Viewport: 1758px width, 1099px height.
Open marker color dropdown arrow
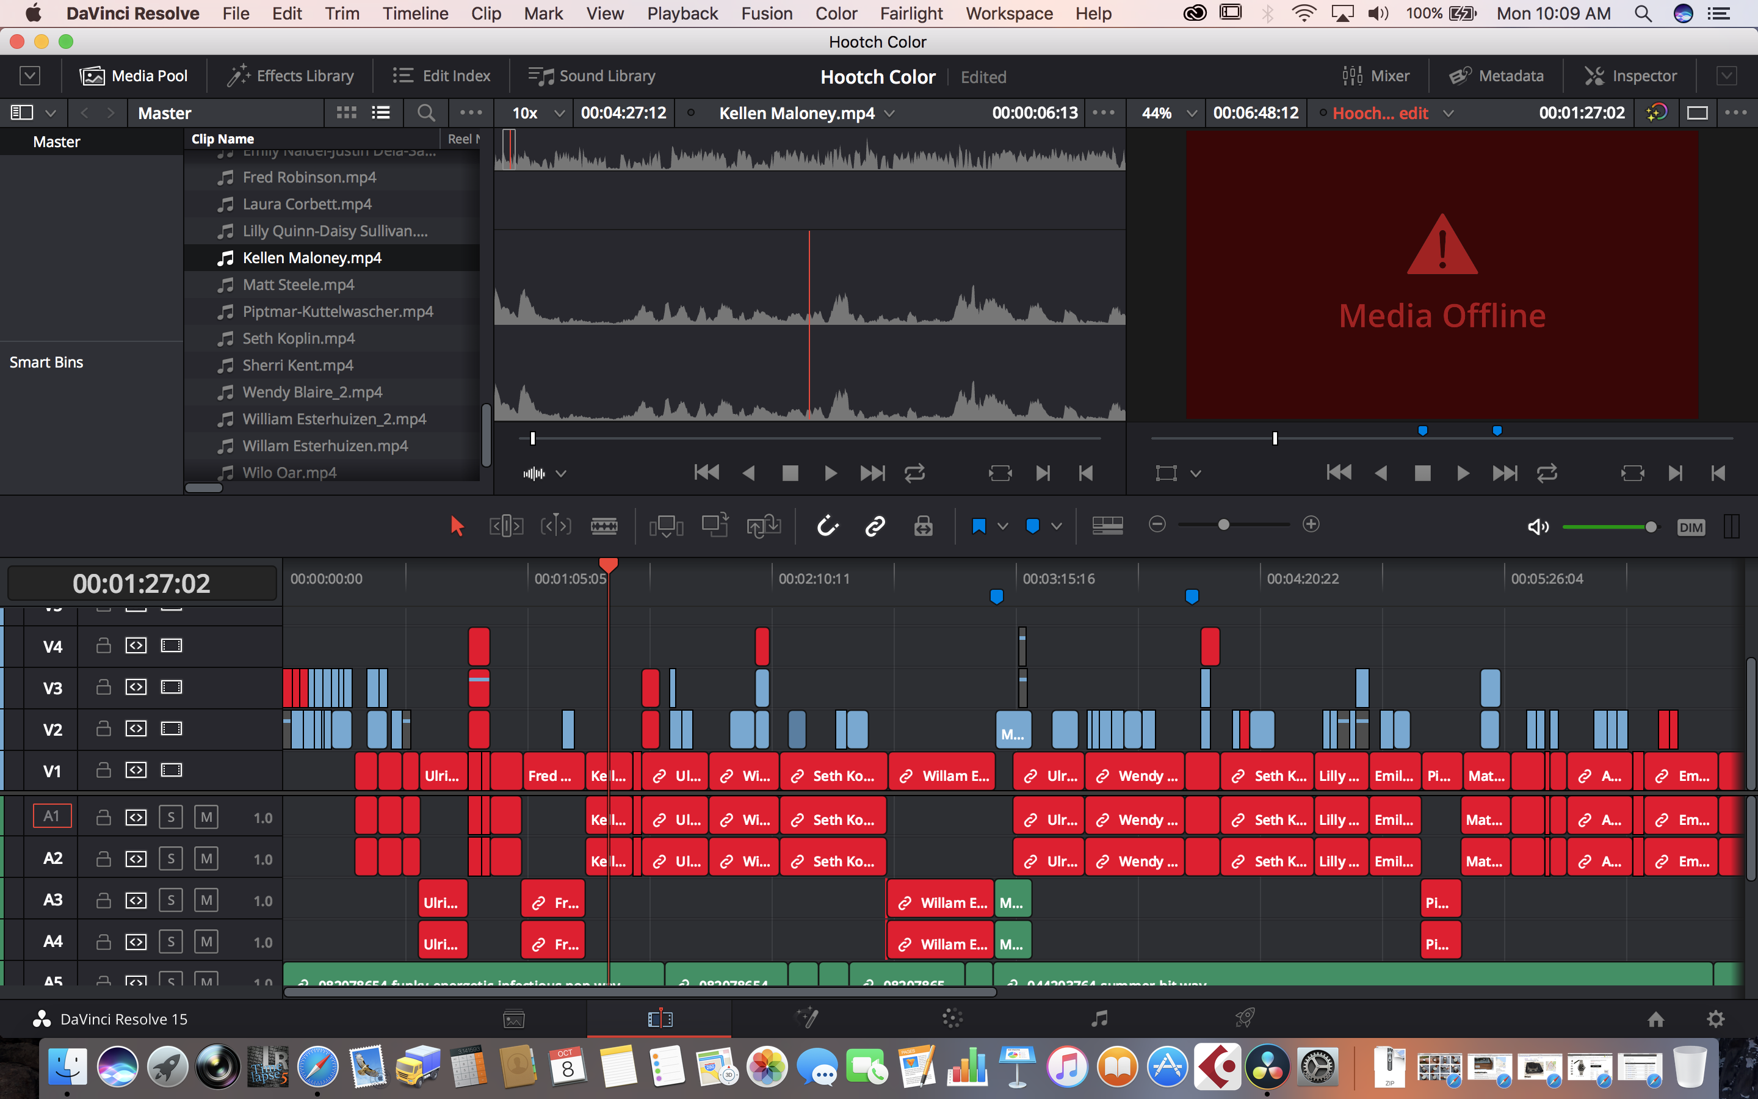pos(1056,526)
